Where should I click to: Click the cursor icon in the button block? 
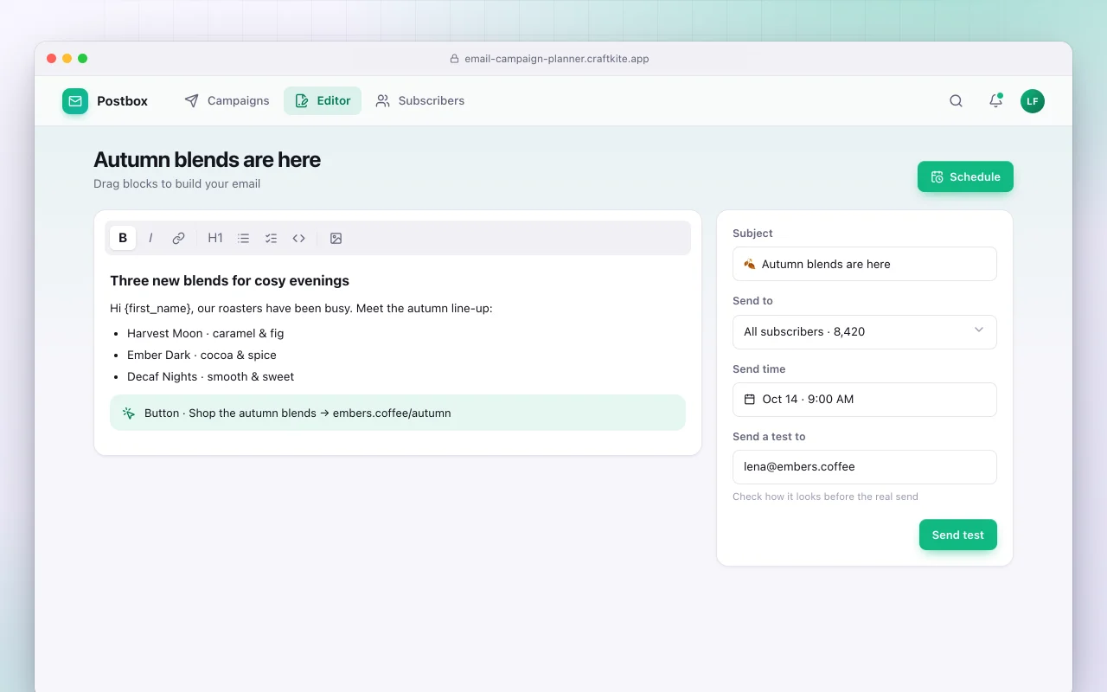point(129,413)
